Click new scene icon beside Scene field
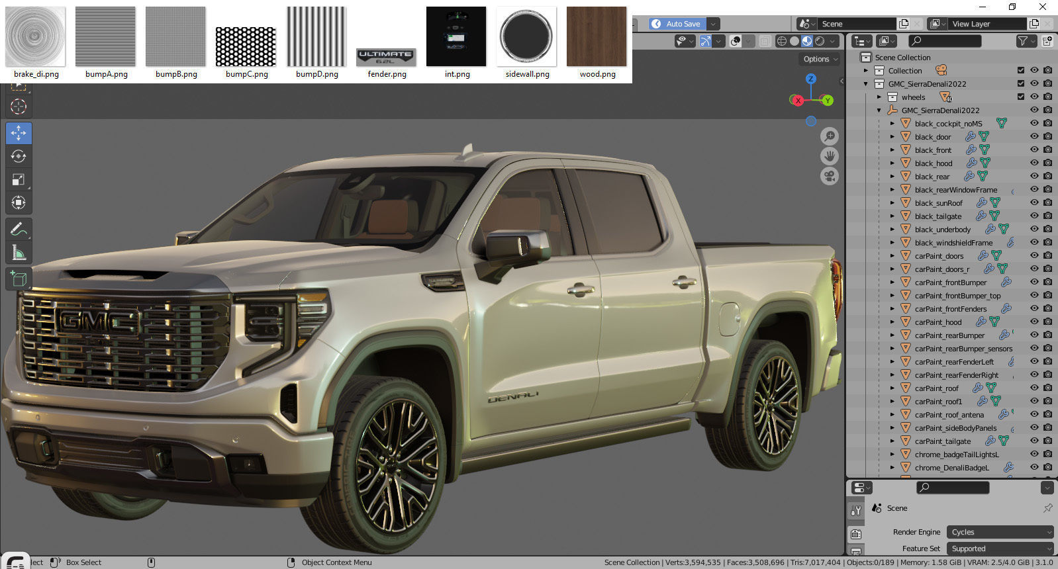Screen dimensions: 1058x569 [x=904, y=24]
